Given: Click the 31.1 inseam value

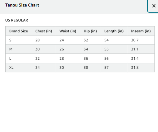Looking at the screenshot, I should tap(135, 49).
